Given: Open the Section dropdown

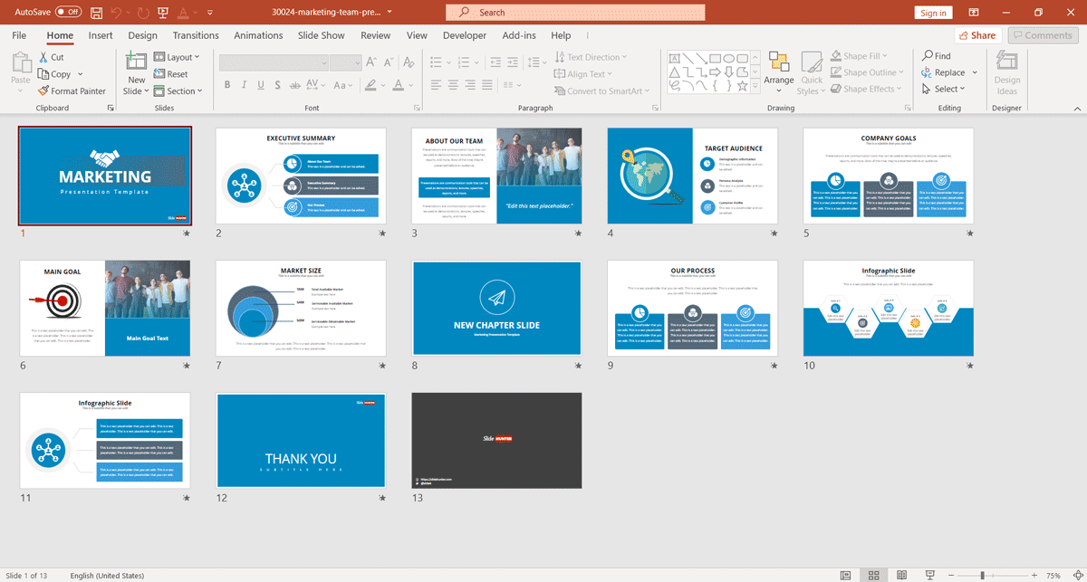Looking at the screenshot, I should [x=178, y=91].
